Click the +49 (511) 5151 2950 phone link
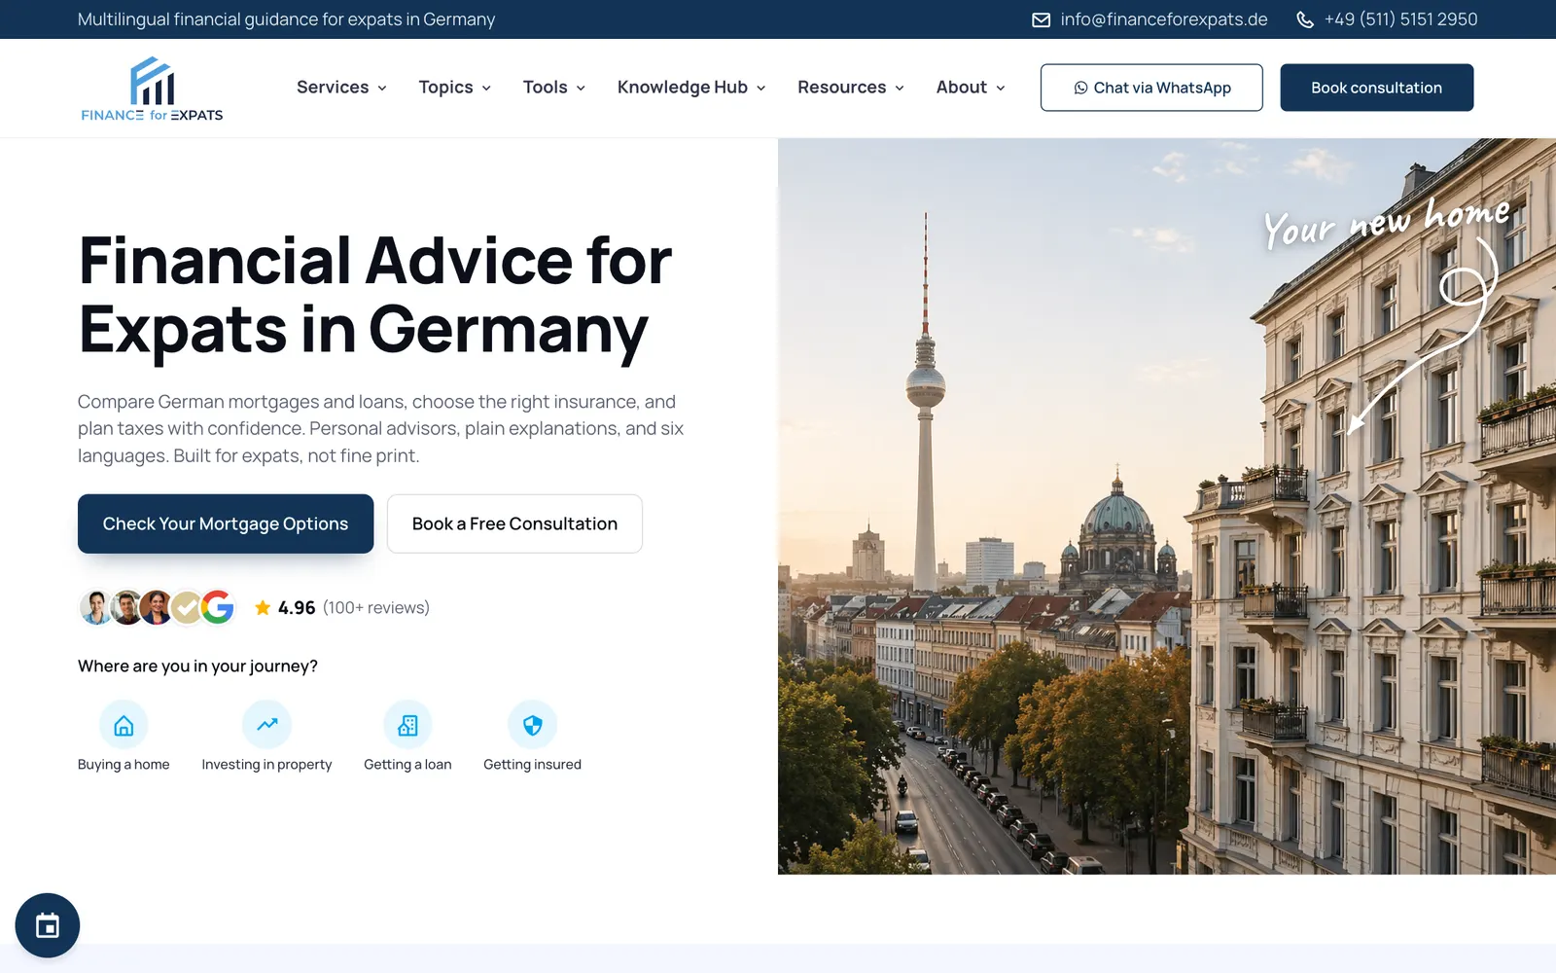This screenshot has width=1556, height=973. click(1400, 19)
